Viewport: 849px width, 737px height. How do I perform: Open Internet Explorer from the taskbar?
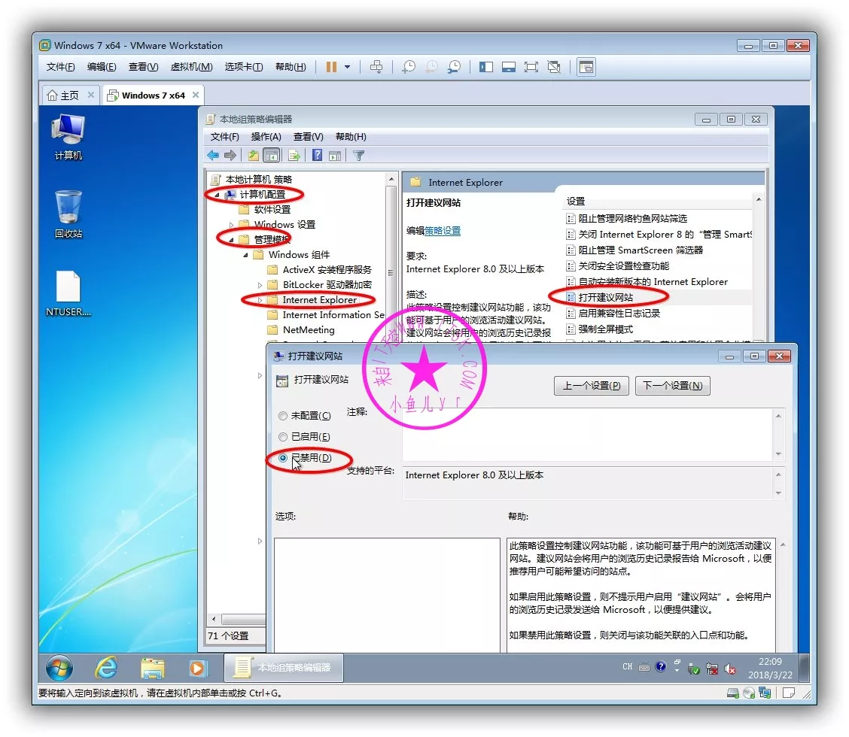click(x=106, y=667)
